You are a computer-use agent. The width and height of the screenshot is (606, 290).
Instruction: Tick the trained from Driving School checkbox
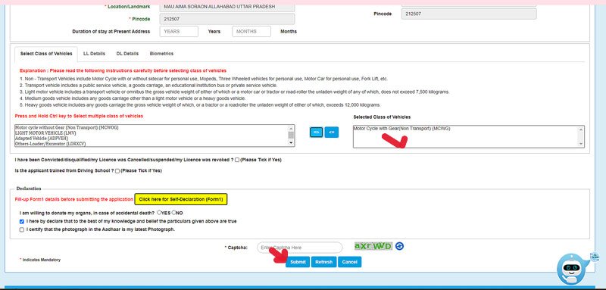point(117,170)
